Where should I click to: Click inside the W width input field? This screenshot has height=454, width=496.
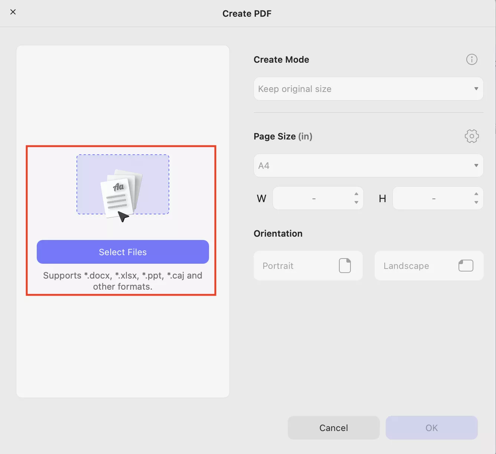pyautogui.click(x=314, y=198)
